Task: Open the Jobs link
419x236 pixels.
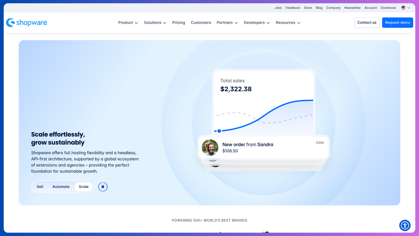Action: pos(278,8)
